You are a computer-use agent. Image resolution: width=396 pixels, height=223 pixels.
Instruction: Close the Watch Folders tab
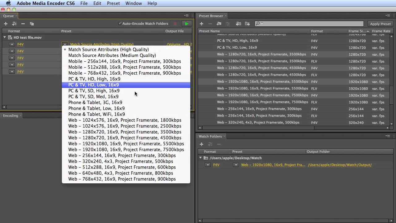coord(225,136)
